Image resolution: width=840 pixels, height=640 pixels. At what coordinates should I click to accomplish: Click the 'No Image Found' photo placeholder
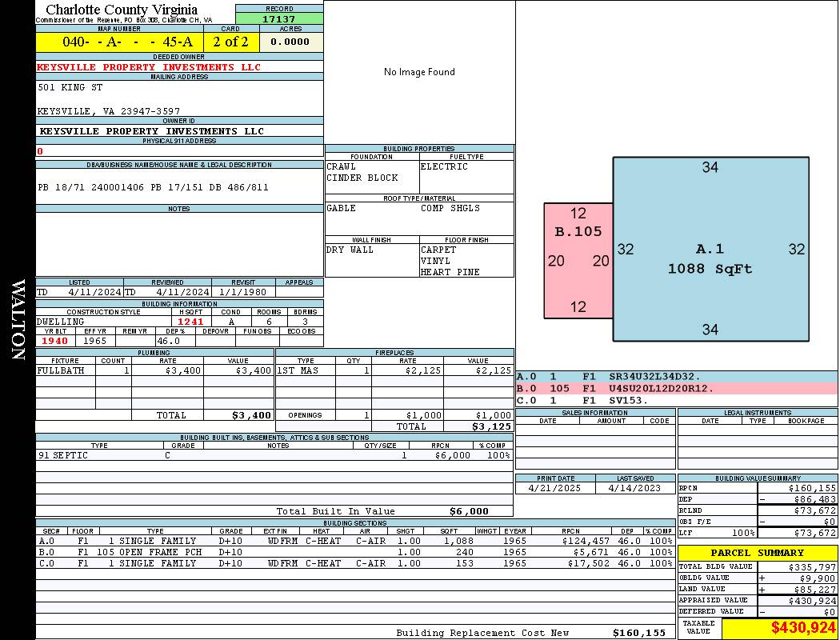click(x=419, y=72)
